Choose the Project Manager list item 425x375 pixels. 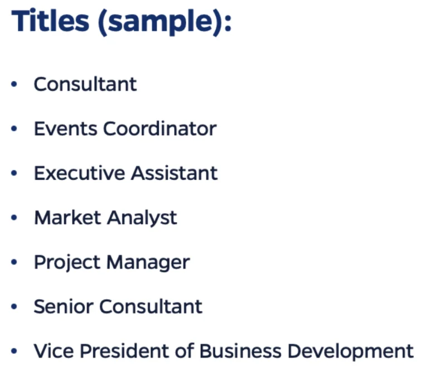(x=112, y=262)
